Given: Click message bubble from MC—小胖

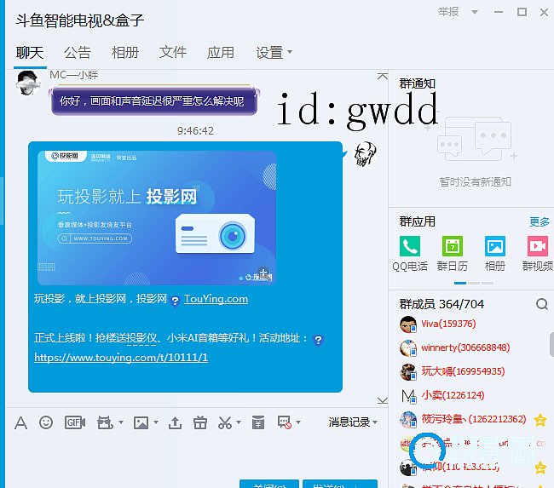Looking at the screenshot, I should click(x=154, y=101).
